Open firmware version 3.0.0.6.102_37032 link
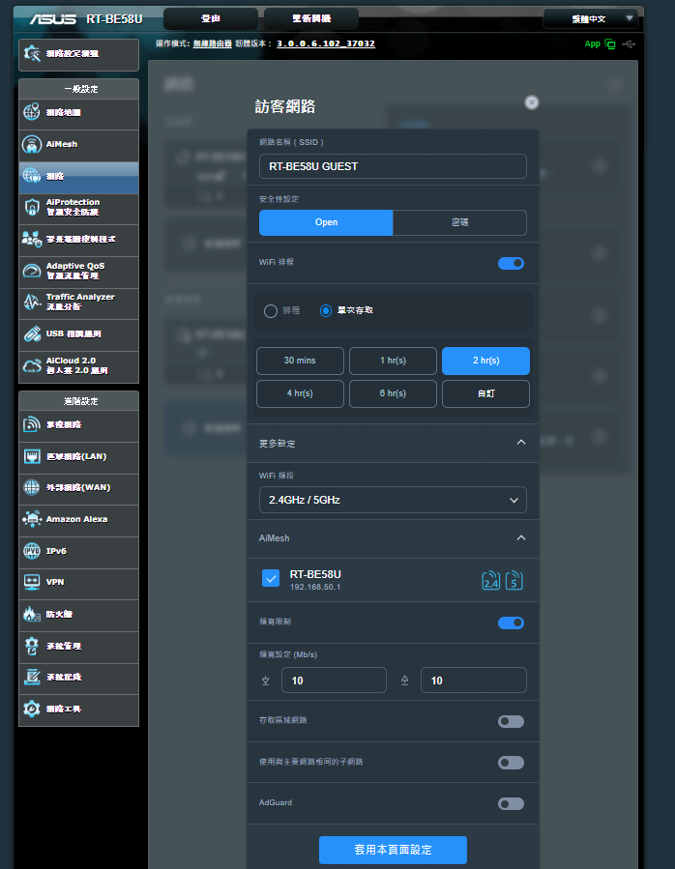 pos(326,43)
